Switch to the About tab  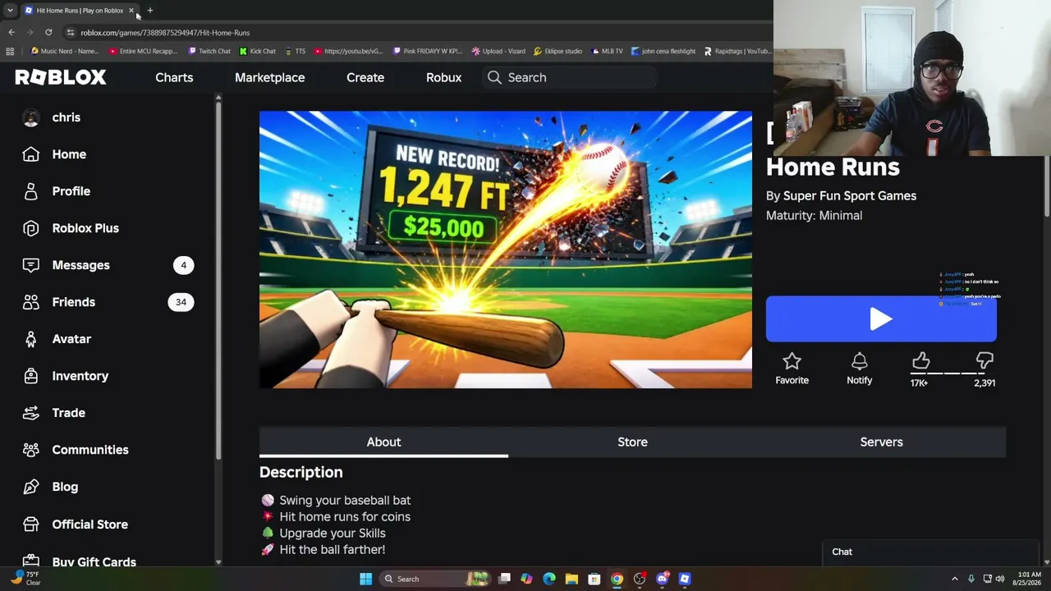pyautogui.click(x=383, y=442)
